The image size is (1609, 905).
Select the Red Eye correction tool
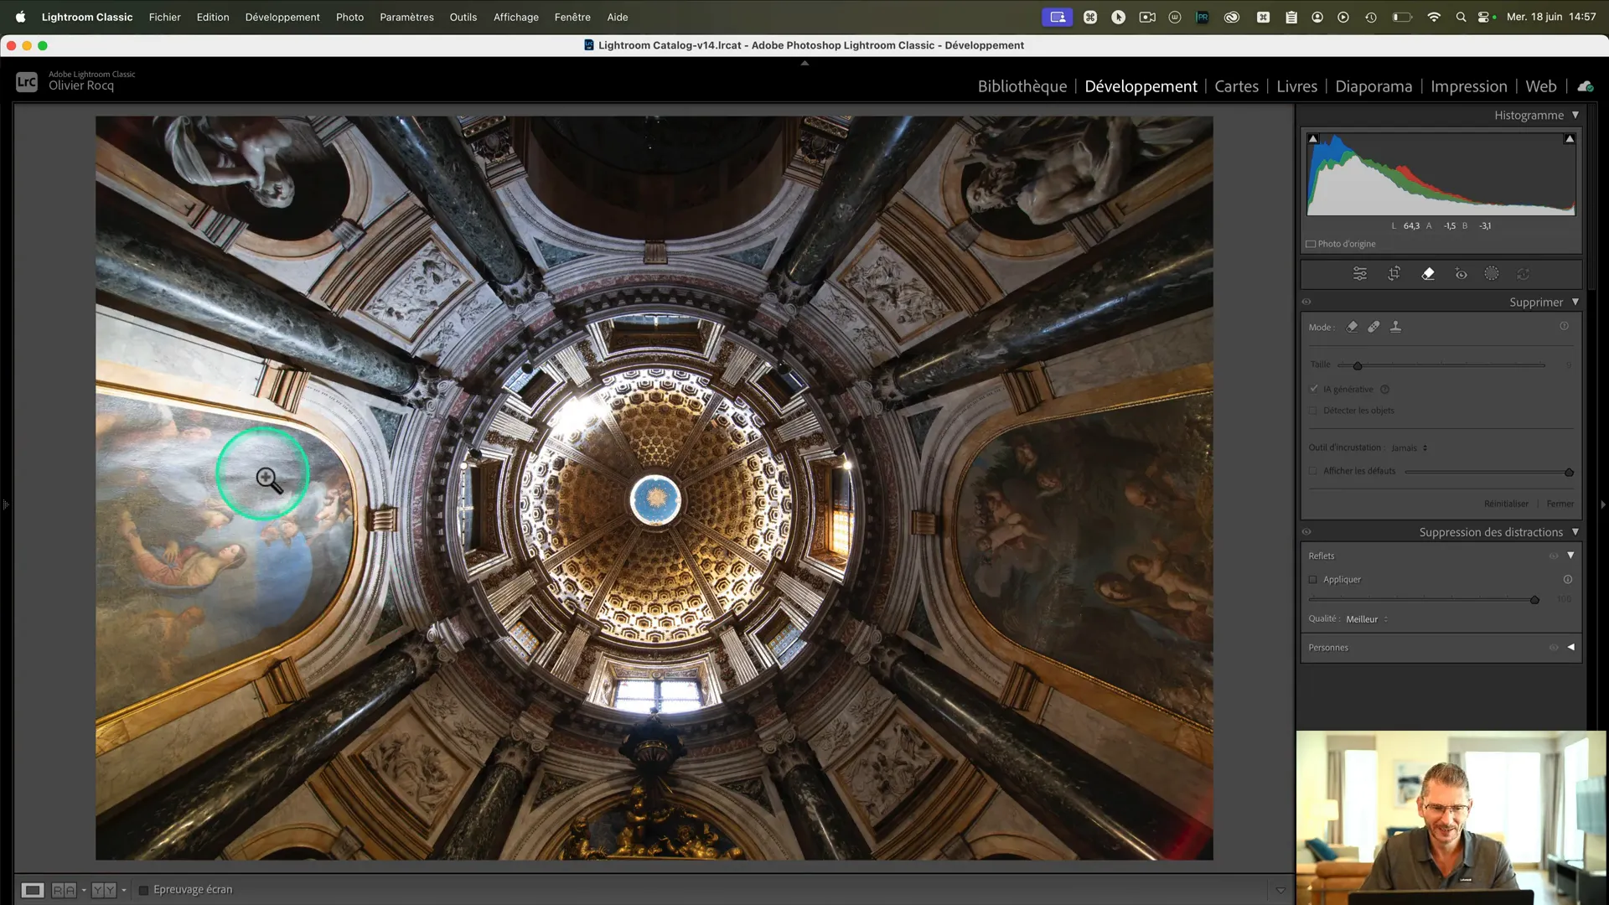pyautogui.click(x=1461, y=274)
